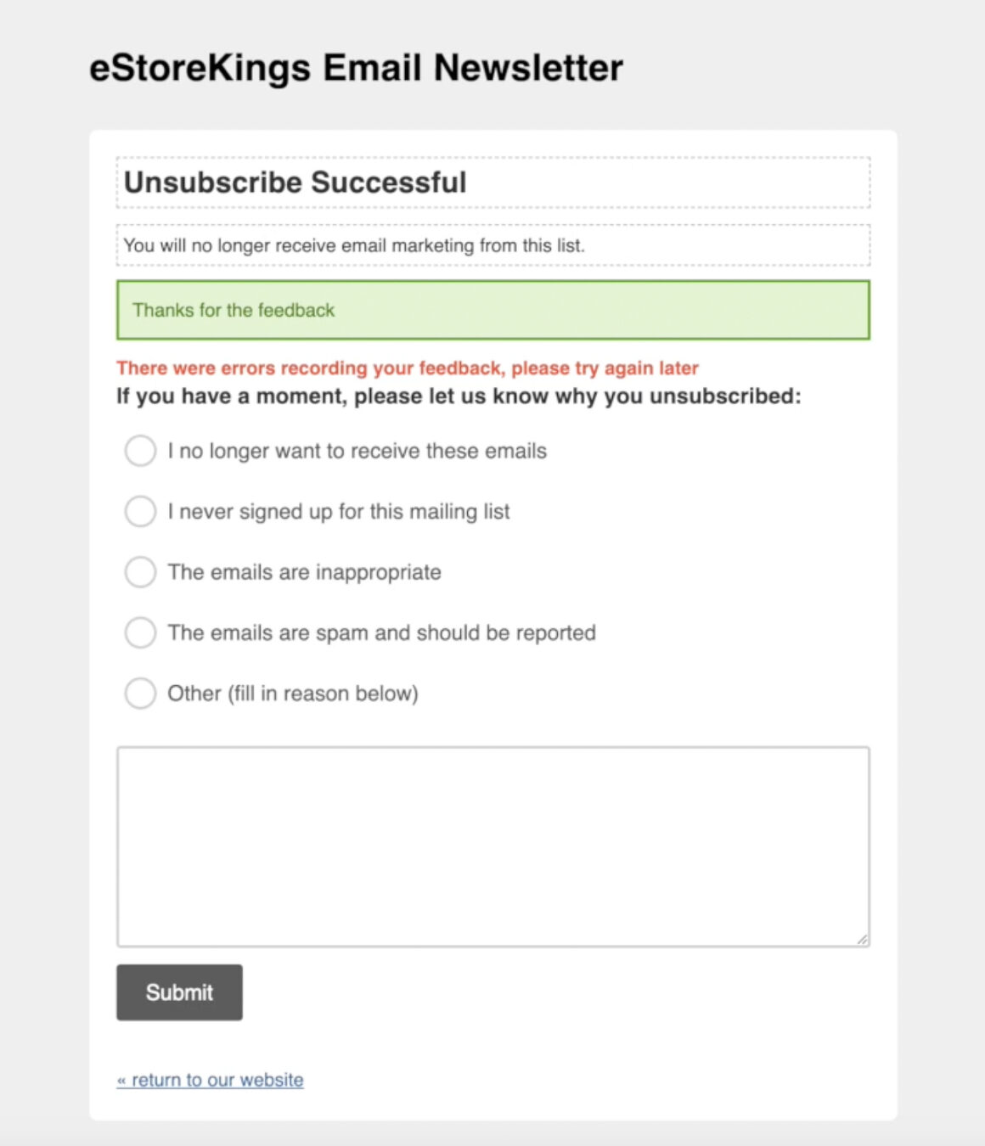
Task: Click the eStoreKings Email Newsletter title
Action: pos(357,67)
